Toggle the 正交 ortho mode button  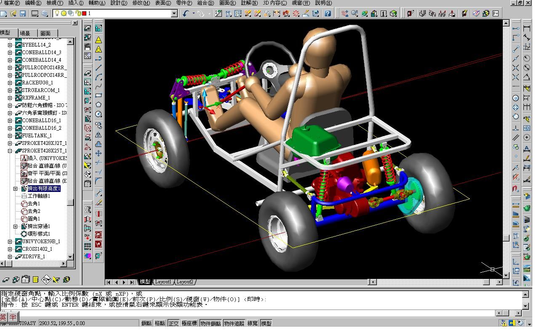tap(173, 323)
